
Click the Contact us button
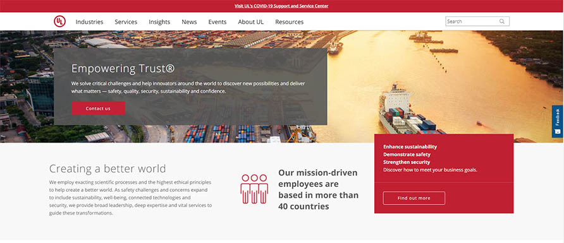(98, 109)
